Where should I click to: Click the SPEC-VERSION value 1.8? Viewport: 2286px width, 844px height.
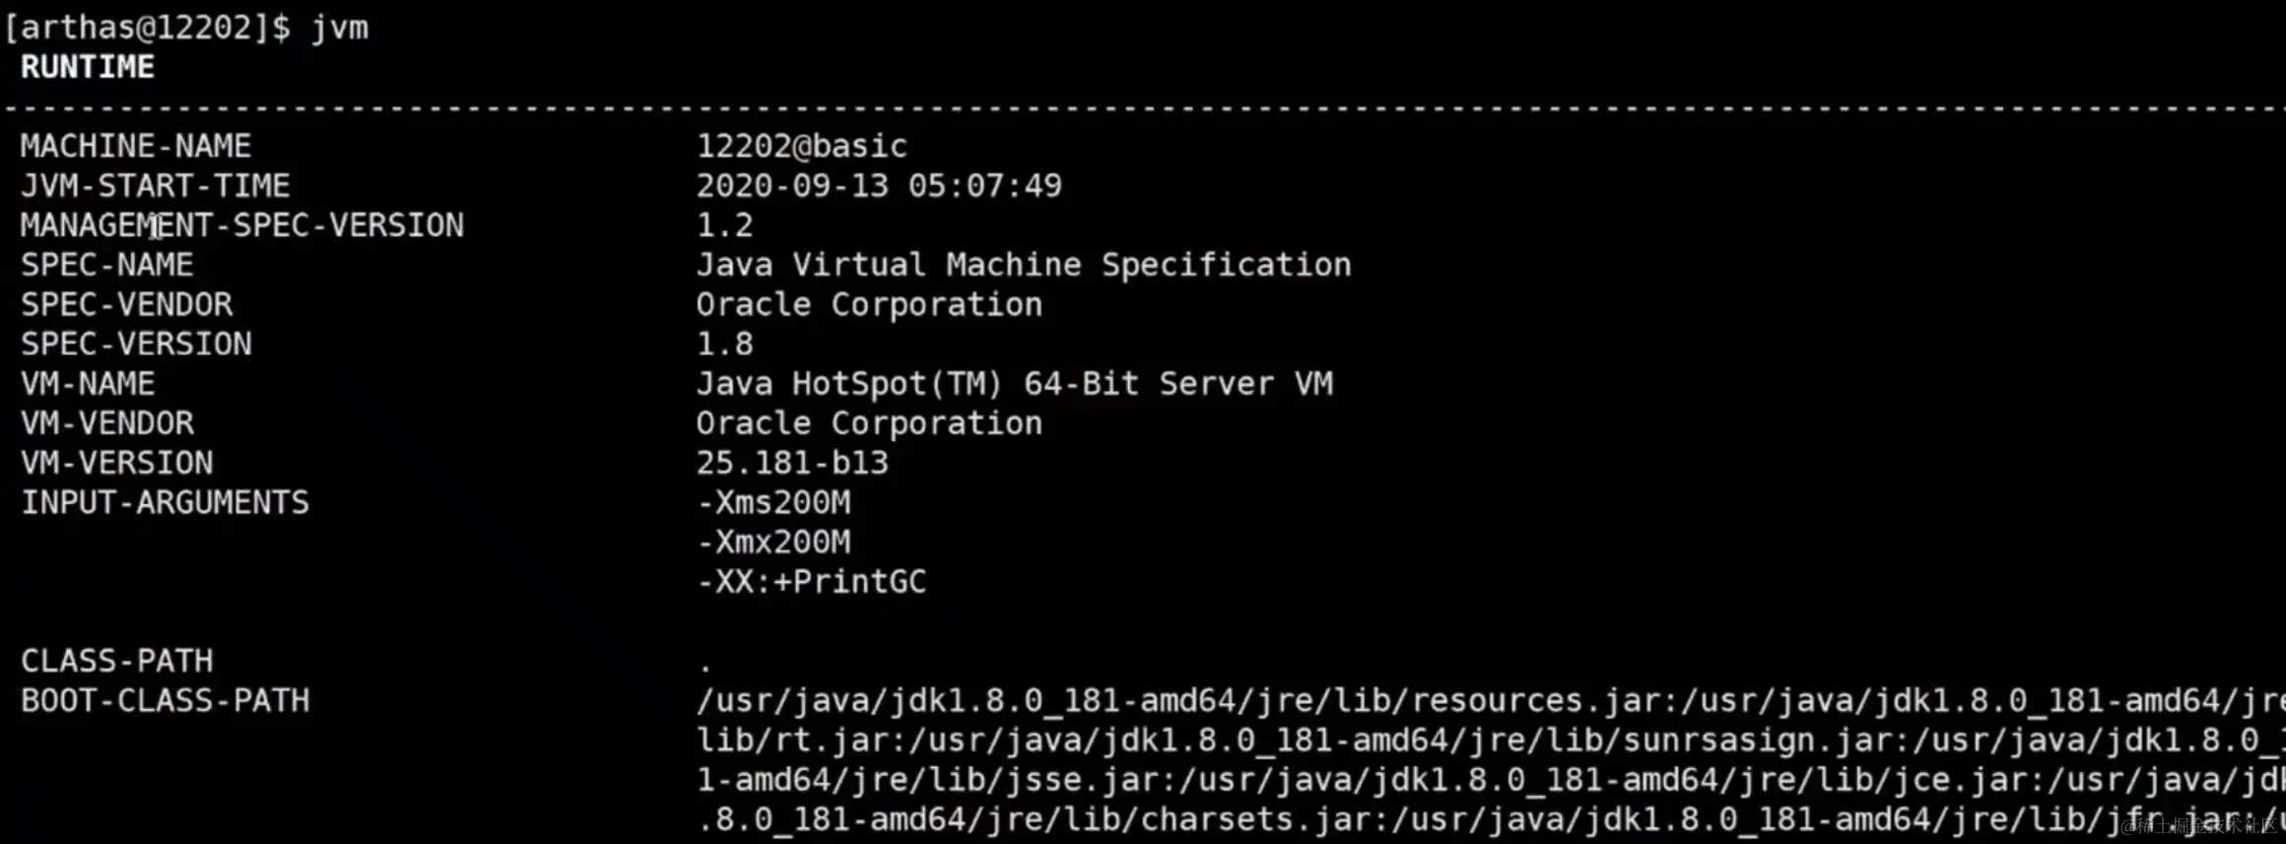[725, 344]
